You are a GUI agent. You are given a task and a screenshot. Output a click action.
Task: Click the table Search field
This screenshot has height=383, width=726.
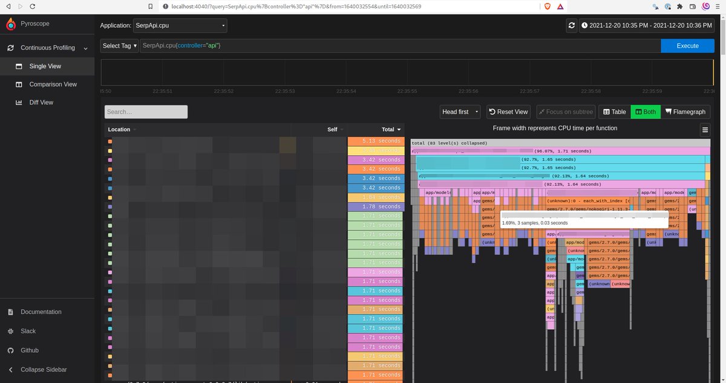click(x=146, y=112)
